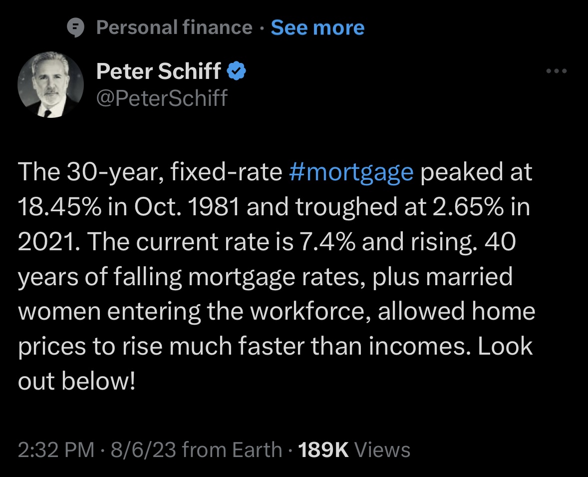View the 189K views count
Screen dimensions: 588x477
(323, 450)
